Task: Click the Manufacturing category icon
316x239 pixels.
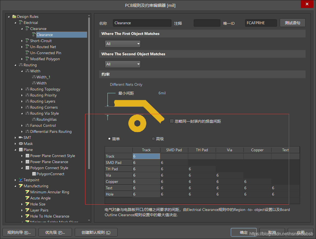Action: point(21,186)
